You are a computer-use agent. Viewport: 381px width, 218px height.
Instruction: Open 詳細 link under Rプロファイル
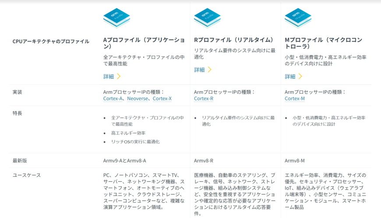click(199, 70)
